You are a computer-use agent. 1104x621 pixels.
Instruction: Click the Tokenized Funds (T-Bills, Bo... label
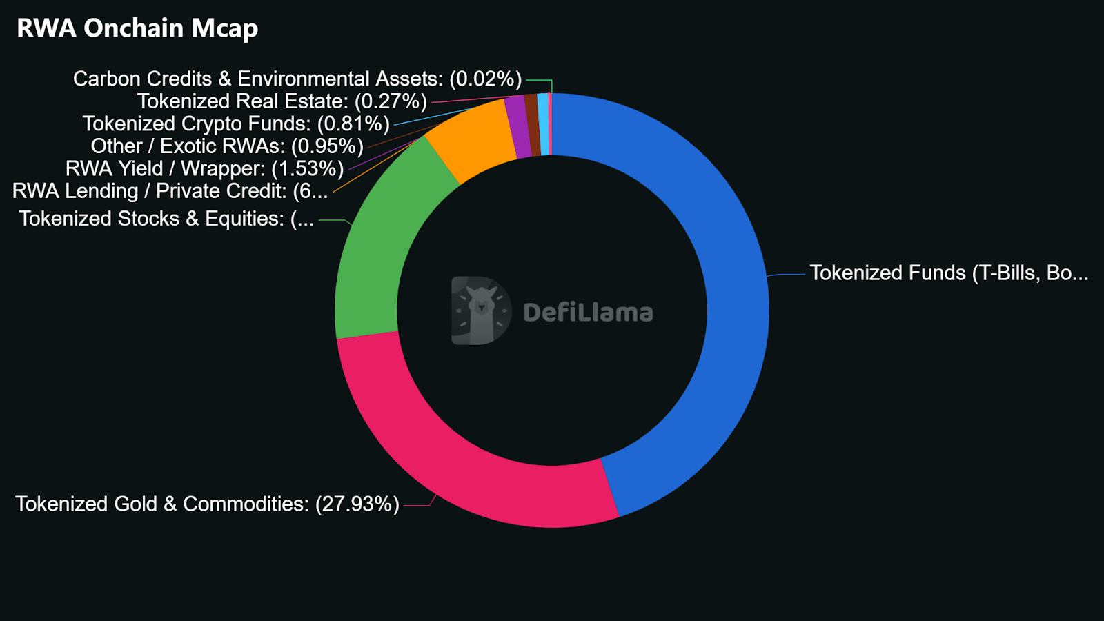[949, 273]
